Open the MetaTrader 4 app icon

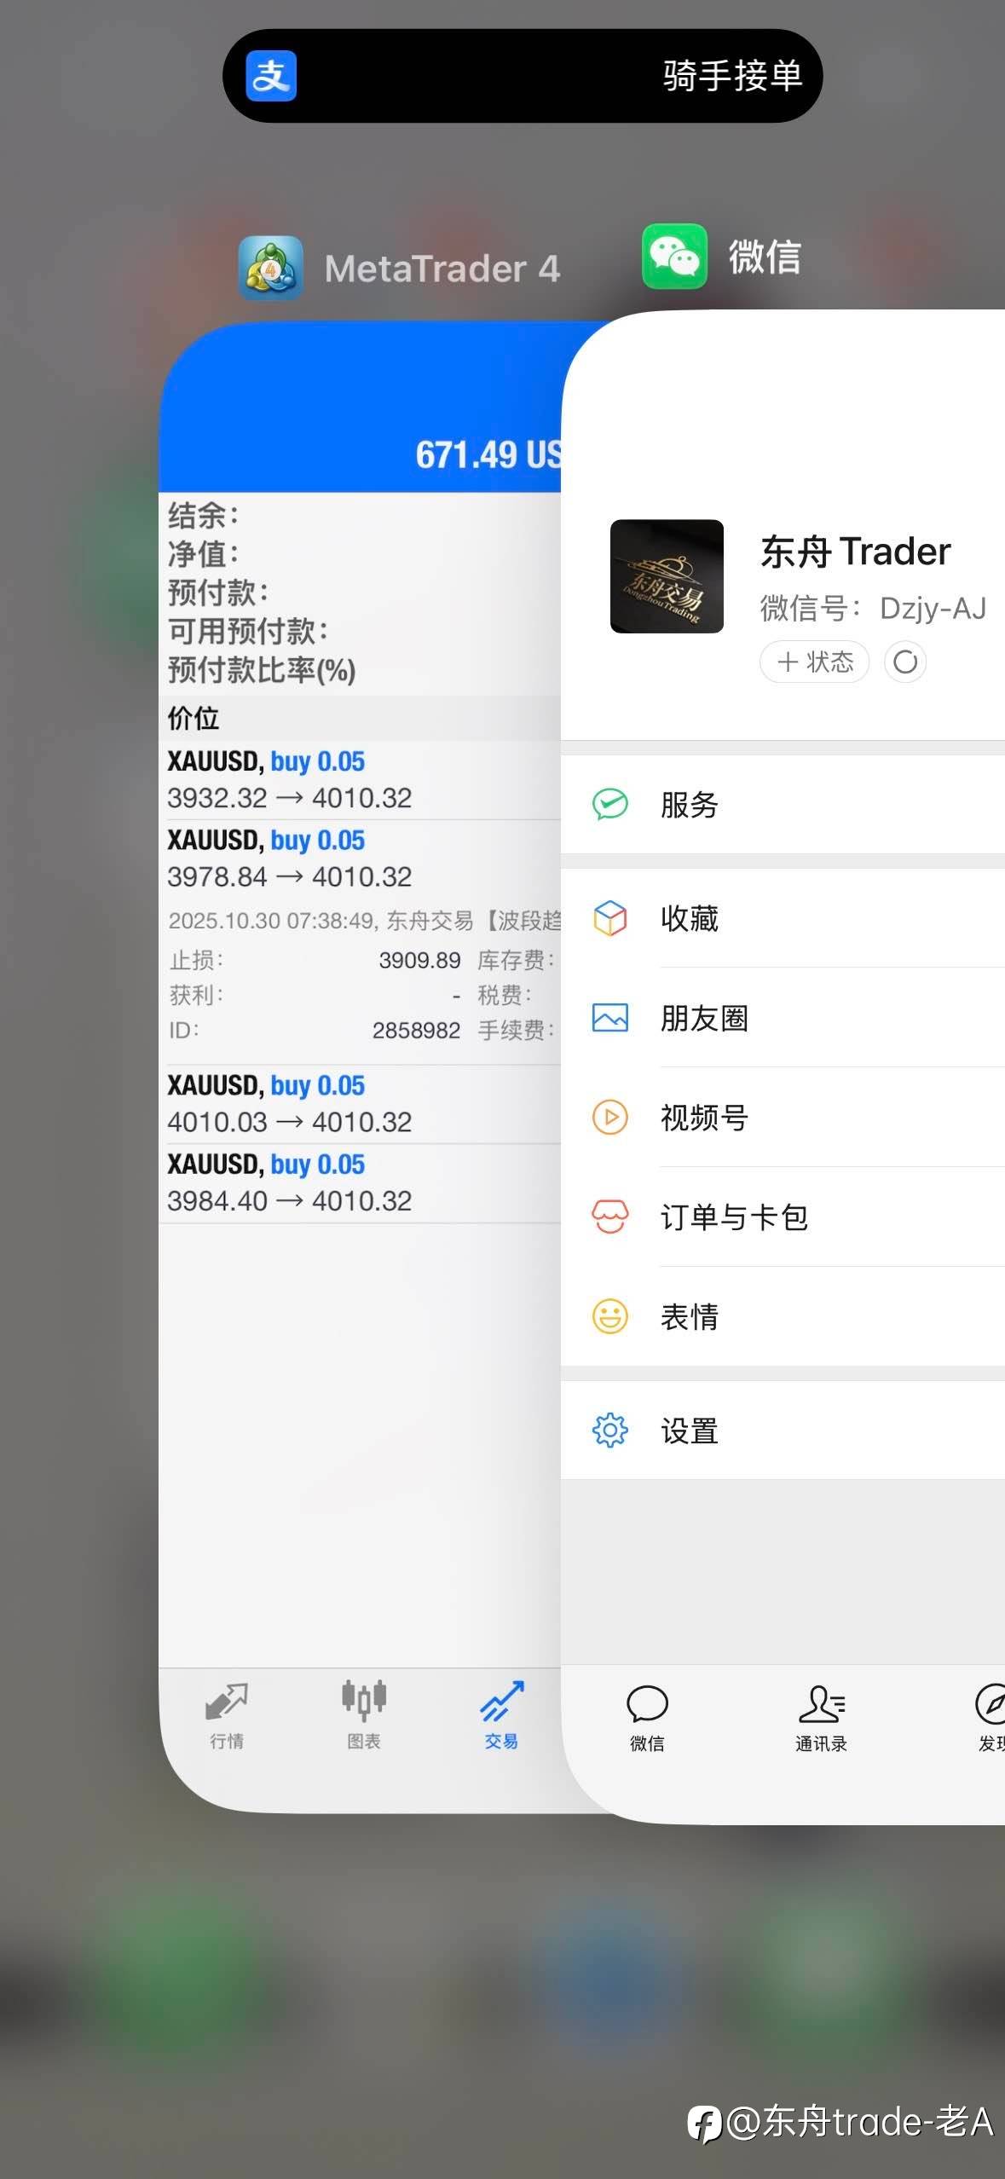tap(270, 268)
